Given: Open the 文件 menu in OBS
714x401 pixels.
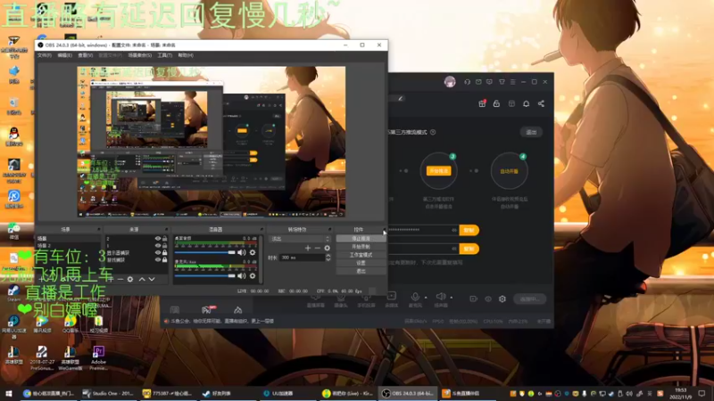Looking at the screenshot, I should point(44,55).
